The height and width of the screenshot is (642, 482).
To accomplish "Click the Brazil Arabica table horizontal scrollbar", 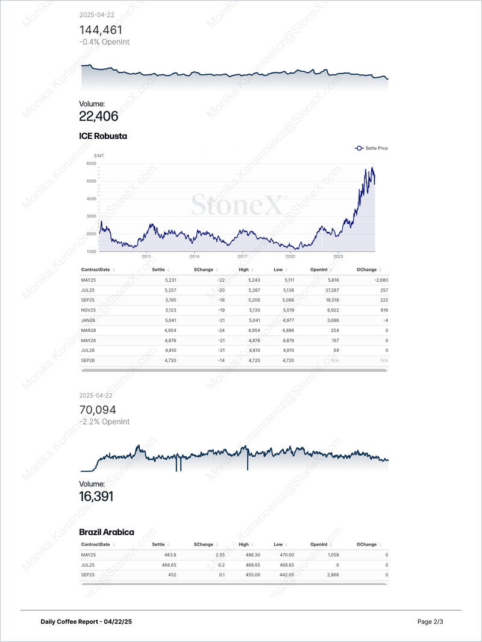I will 234,583.
